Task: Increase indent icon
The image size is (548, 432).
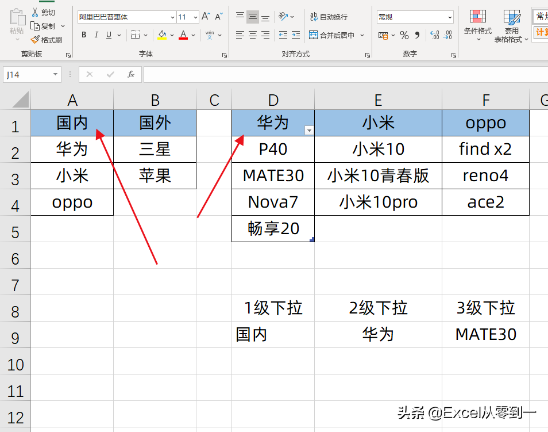Action: coord(296,35)
